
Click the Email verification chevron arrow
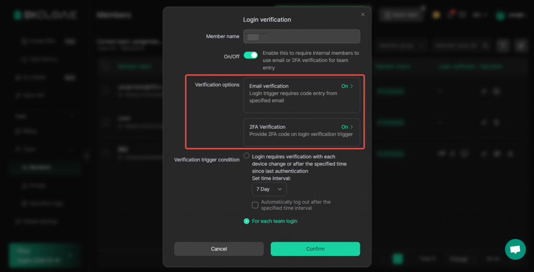[x=352, y=86]
